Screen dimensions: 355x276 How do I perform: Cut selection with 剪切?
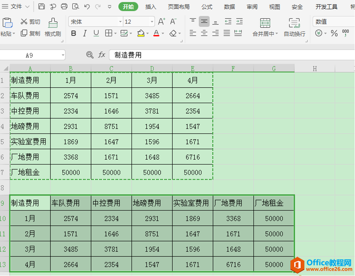coord(30,21)
